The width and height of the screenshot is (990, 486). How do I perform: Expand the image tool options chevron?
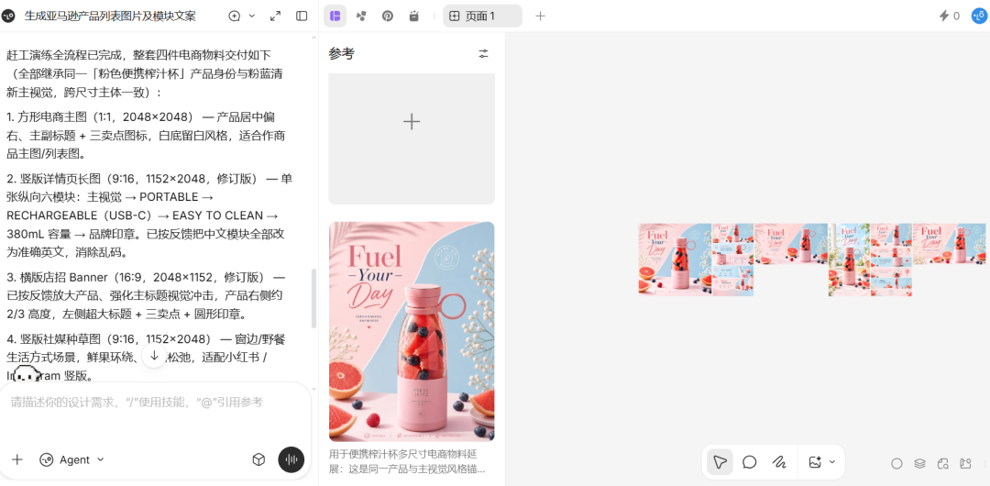pyautogui.click(x=832, y=462)
